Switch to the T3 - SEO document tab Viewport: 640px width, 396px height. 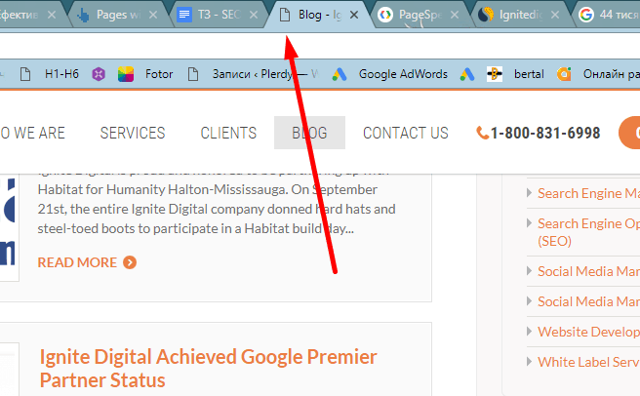pos(219,15)
